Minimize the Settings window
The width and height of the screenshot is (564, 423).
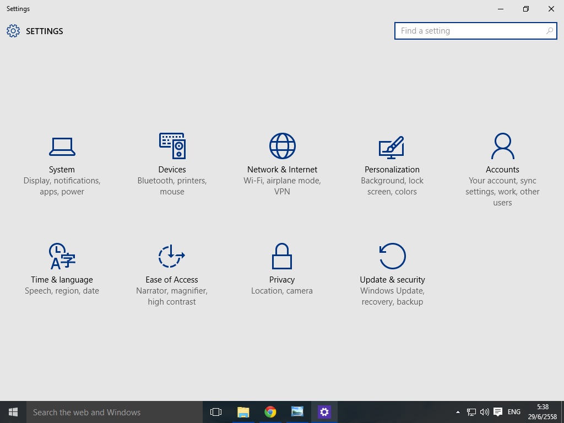[x=500, y=9]
